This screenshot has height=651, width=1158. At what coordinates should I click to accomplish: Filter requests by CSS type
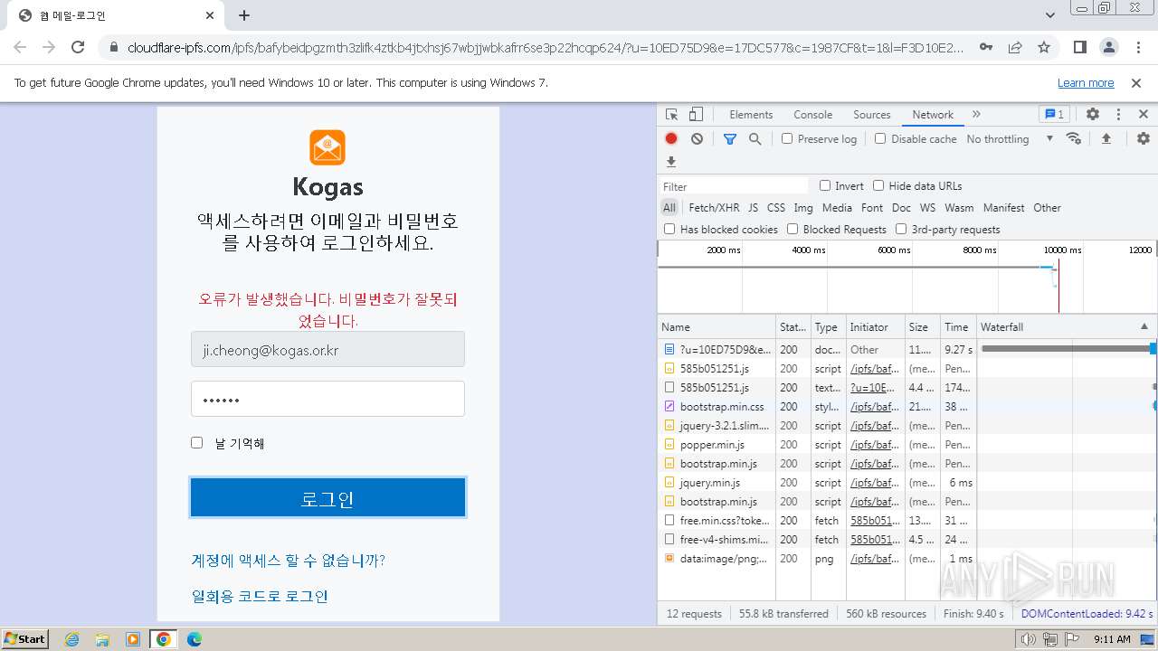coord(776,207)
